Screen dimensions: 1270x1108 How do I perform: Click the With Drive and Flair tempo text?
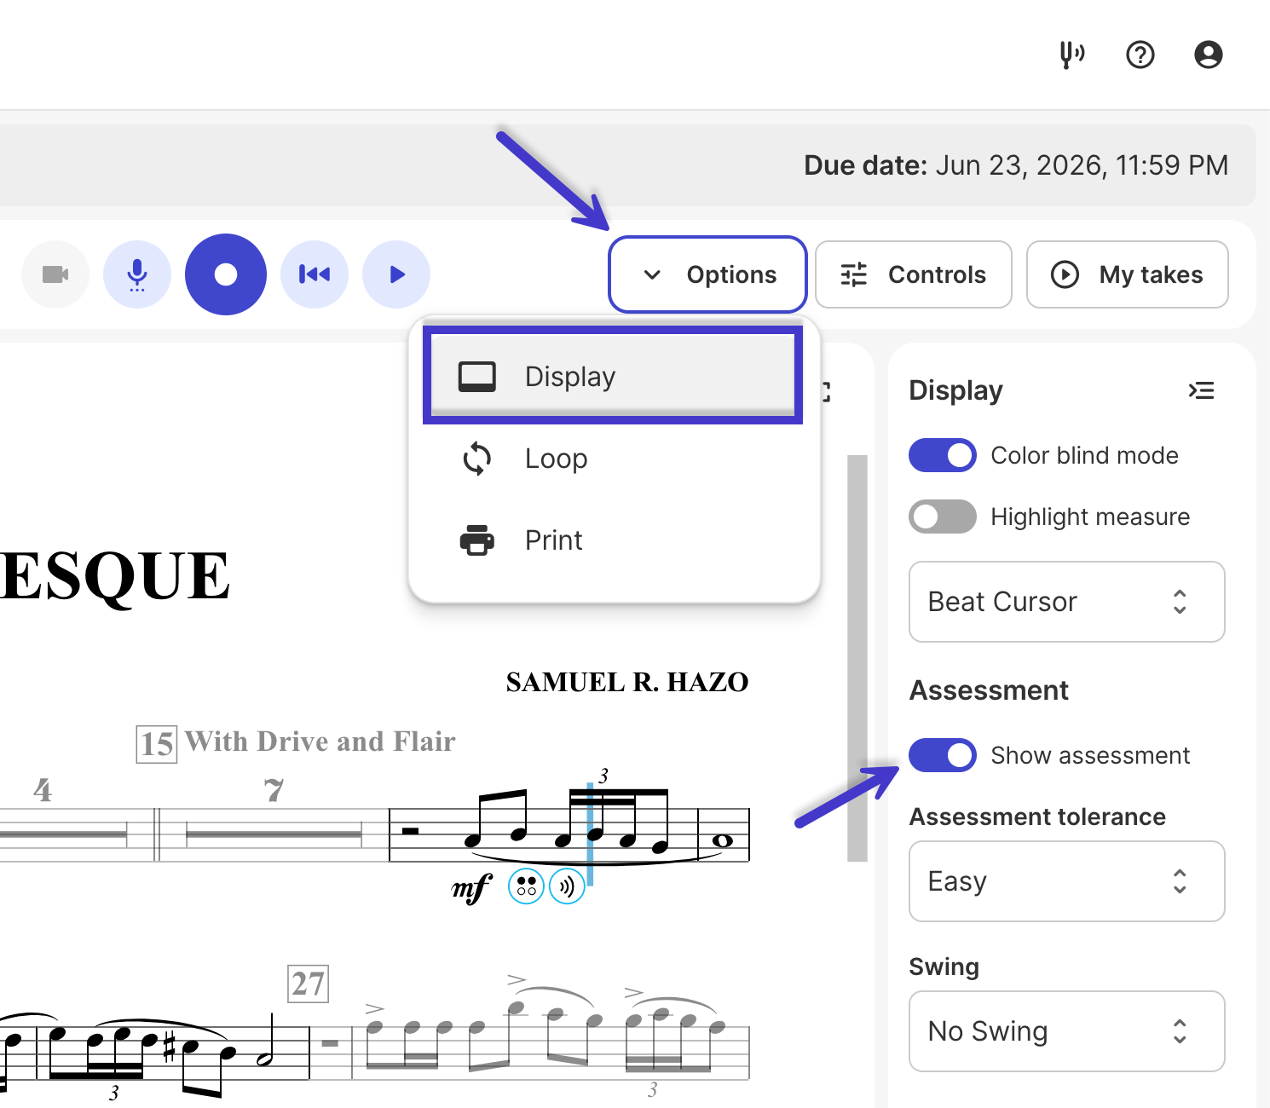[320, 742]
